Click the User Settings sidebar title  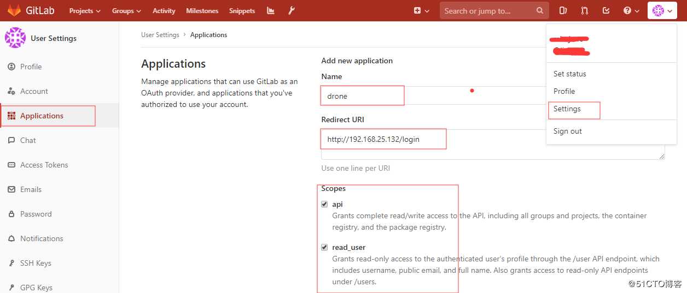54,38
